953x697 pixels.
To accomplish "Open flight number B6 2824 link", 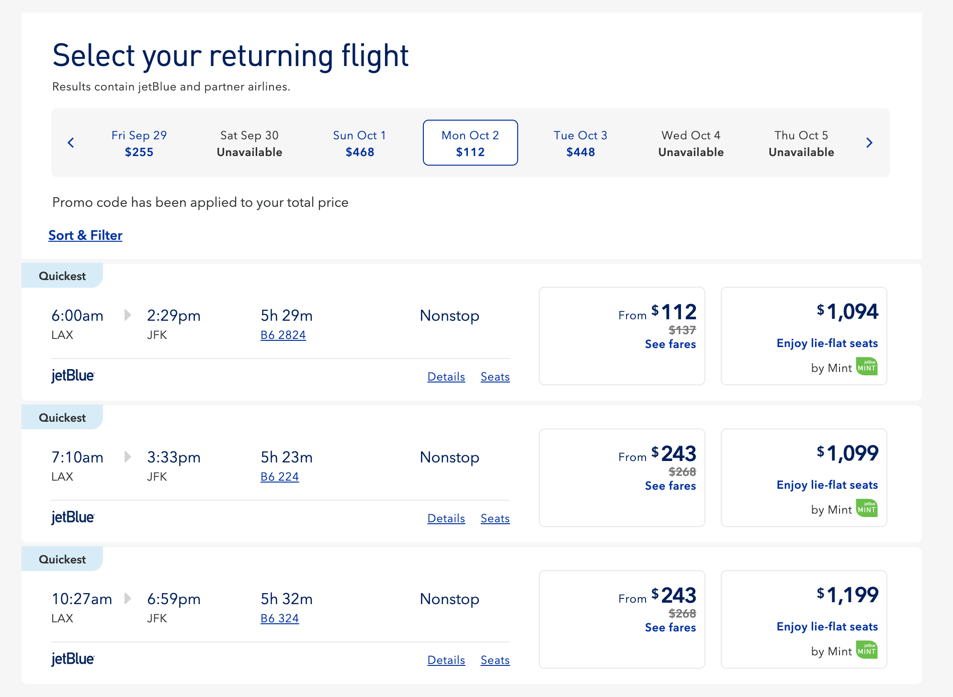I will 283,335.
